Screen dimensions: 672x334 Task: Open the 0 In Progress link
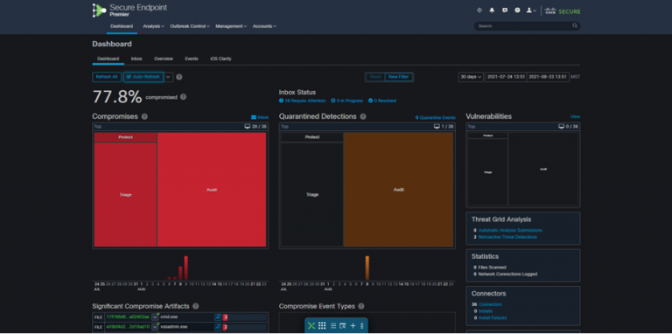pyautogui.click(x=346, y=101)
